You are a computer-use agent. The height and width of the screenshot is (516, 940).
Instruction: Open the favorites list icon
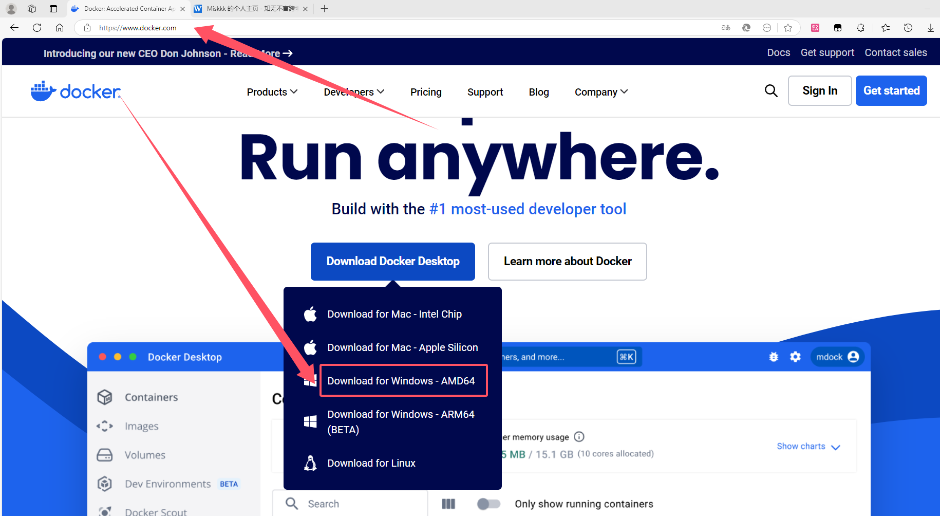pos(886,28)
